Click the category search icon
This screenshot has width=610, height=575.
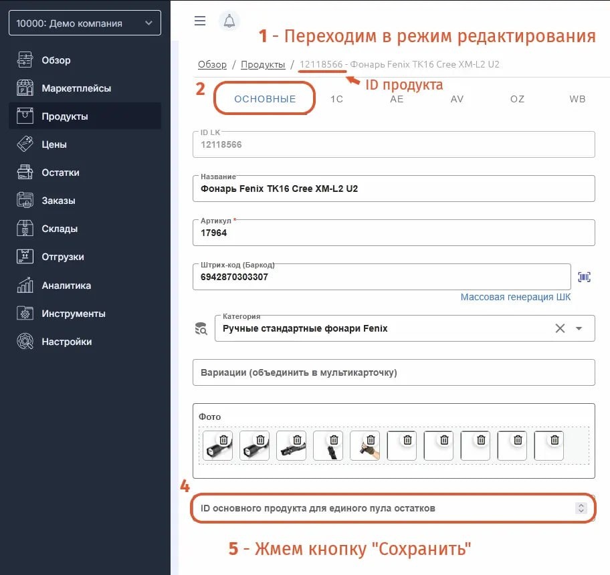pos(201,328)
